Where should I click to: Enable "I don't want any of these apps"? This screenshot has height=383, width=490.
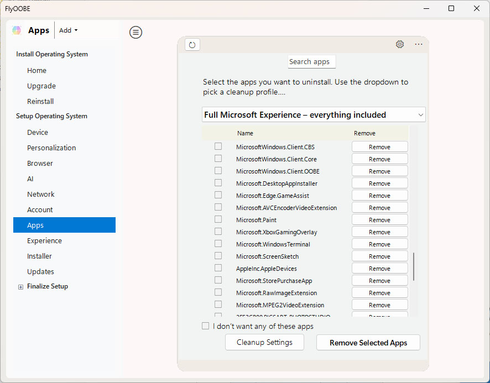tap(206, 326)
